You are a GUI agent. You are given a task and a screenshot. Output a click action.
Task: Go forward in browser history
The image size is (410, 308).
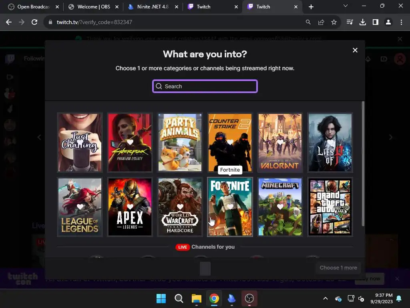coord(22,22)
